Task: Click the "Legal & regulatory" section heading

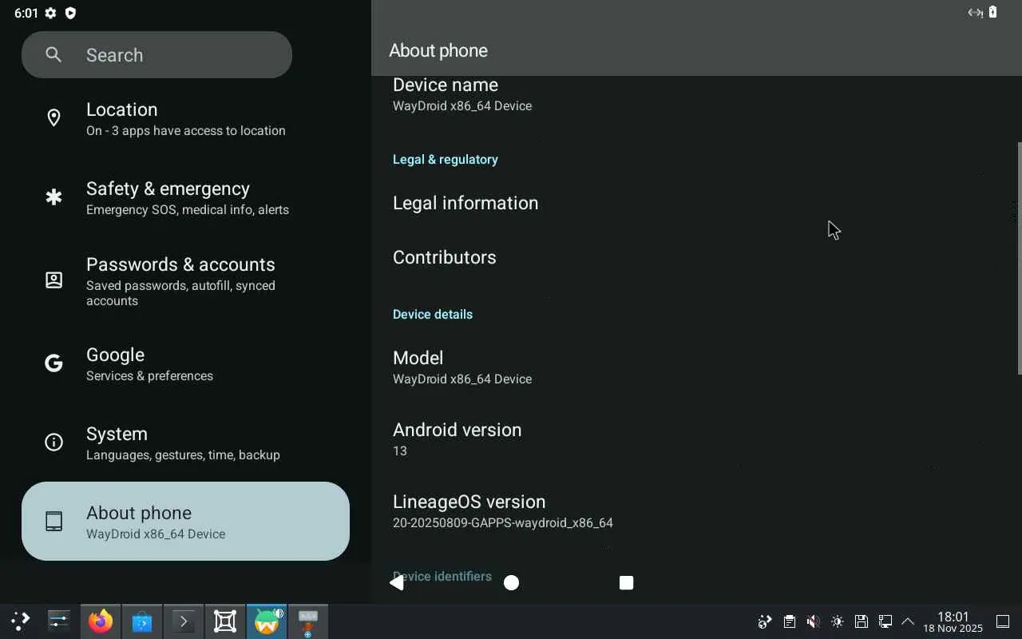Action: (446, 159)
